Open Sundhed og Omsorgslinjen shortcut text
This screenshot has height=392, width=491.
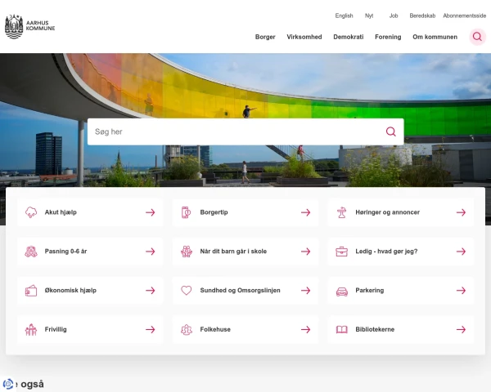(240, 291)
